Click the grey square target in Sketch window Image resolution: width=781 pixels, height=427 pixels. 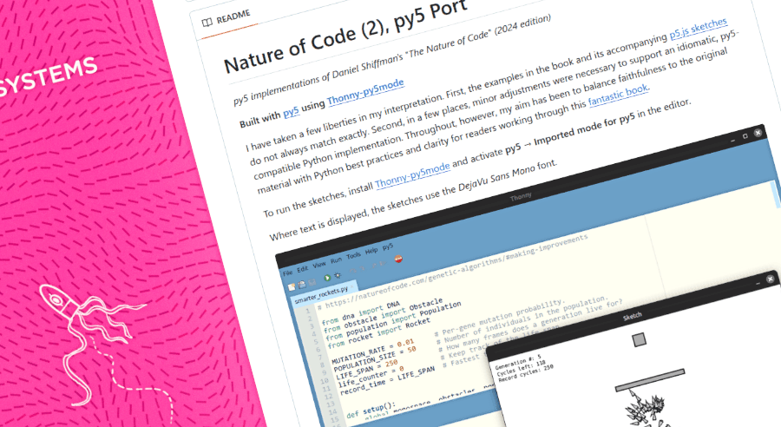click(x=639, y=340)
